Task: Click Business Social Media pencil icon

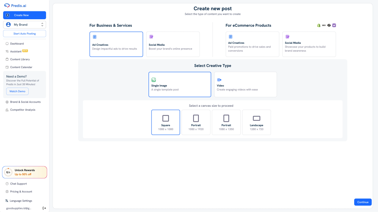Action: pyautogui.click(x=151, y=37)
